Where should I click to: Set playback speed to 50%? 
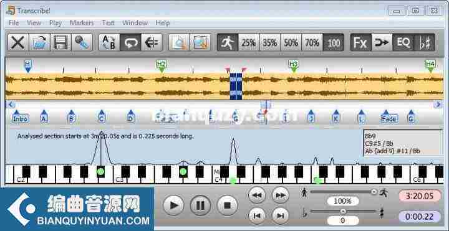pos(291,42)
